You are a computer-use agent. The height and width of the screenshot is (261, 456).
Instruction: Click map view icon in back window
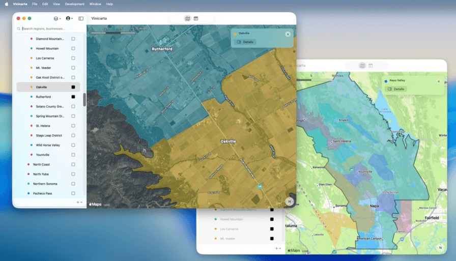click(362, 66)
